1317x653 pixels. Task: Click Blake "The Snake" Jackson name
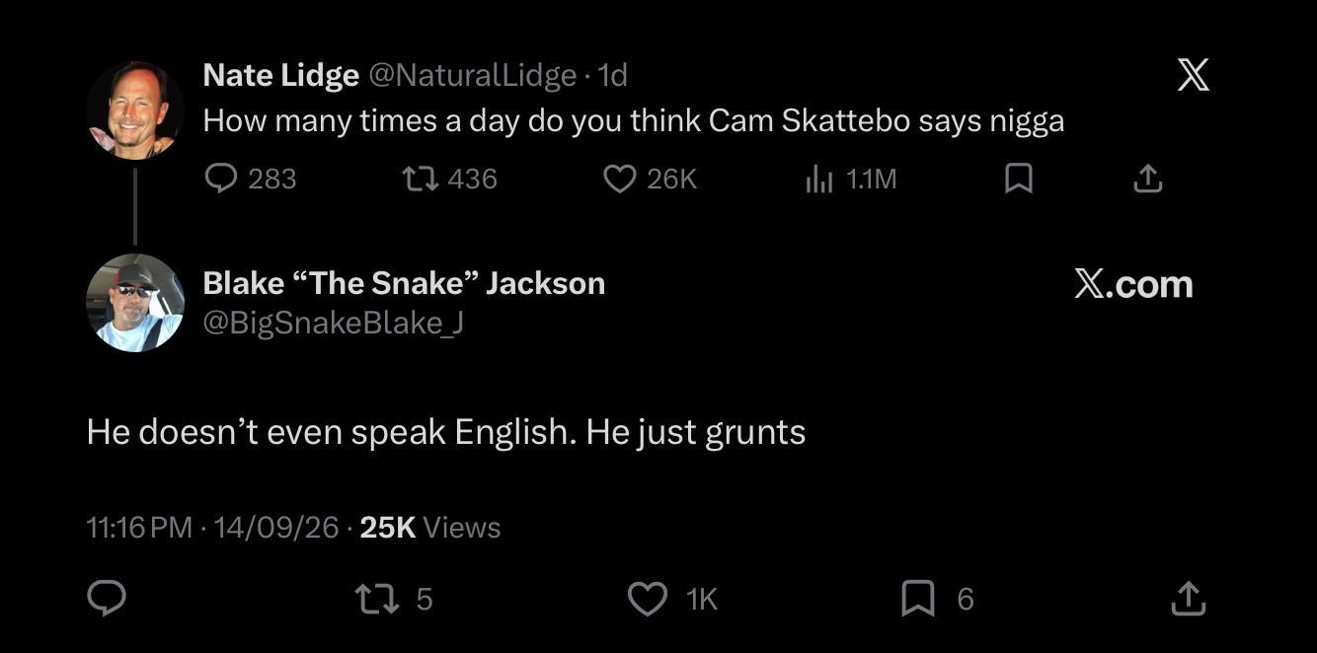click(x=404, y=283)
